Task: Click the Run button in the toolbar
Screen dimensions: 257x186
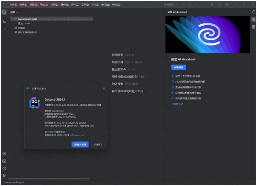Action: [184, 5]
